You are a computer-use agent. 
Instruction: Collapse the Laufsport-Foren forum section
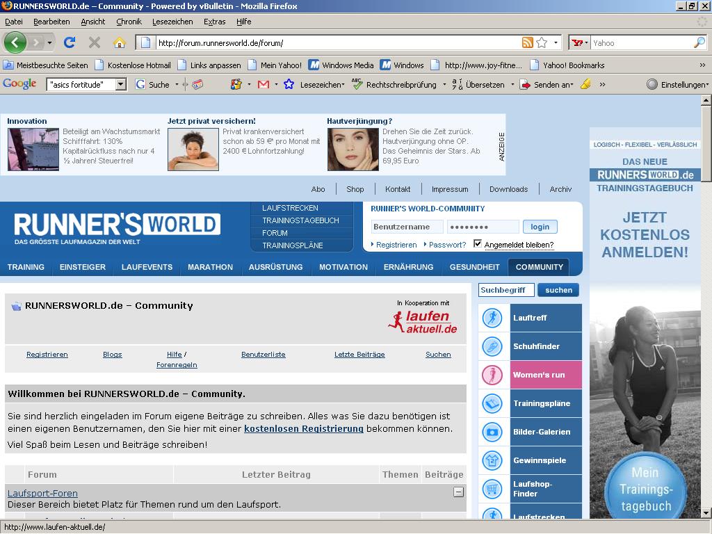click(458, 492)
